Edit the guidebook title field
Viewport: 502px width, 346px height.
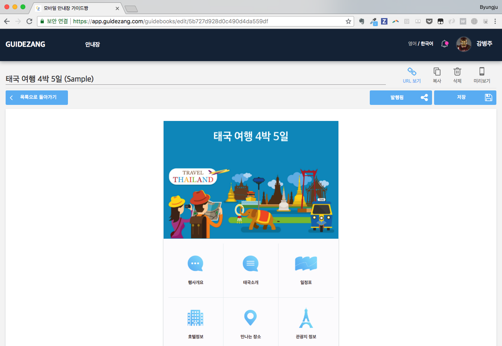(195, 79)
